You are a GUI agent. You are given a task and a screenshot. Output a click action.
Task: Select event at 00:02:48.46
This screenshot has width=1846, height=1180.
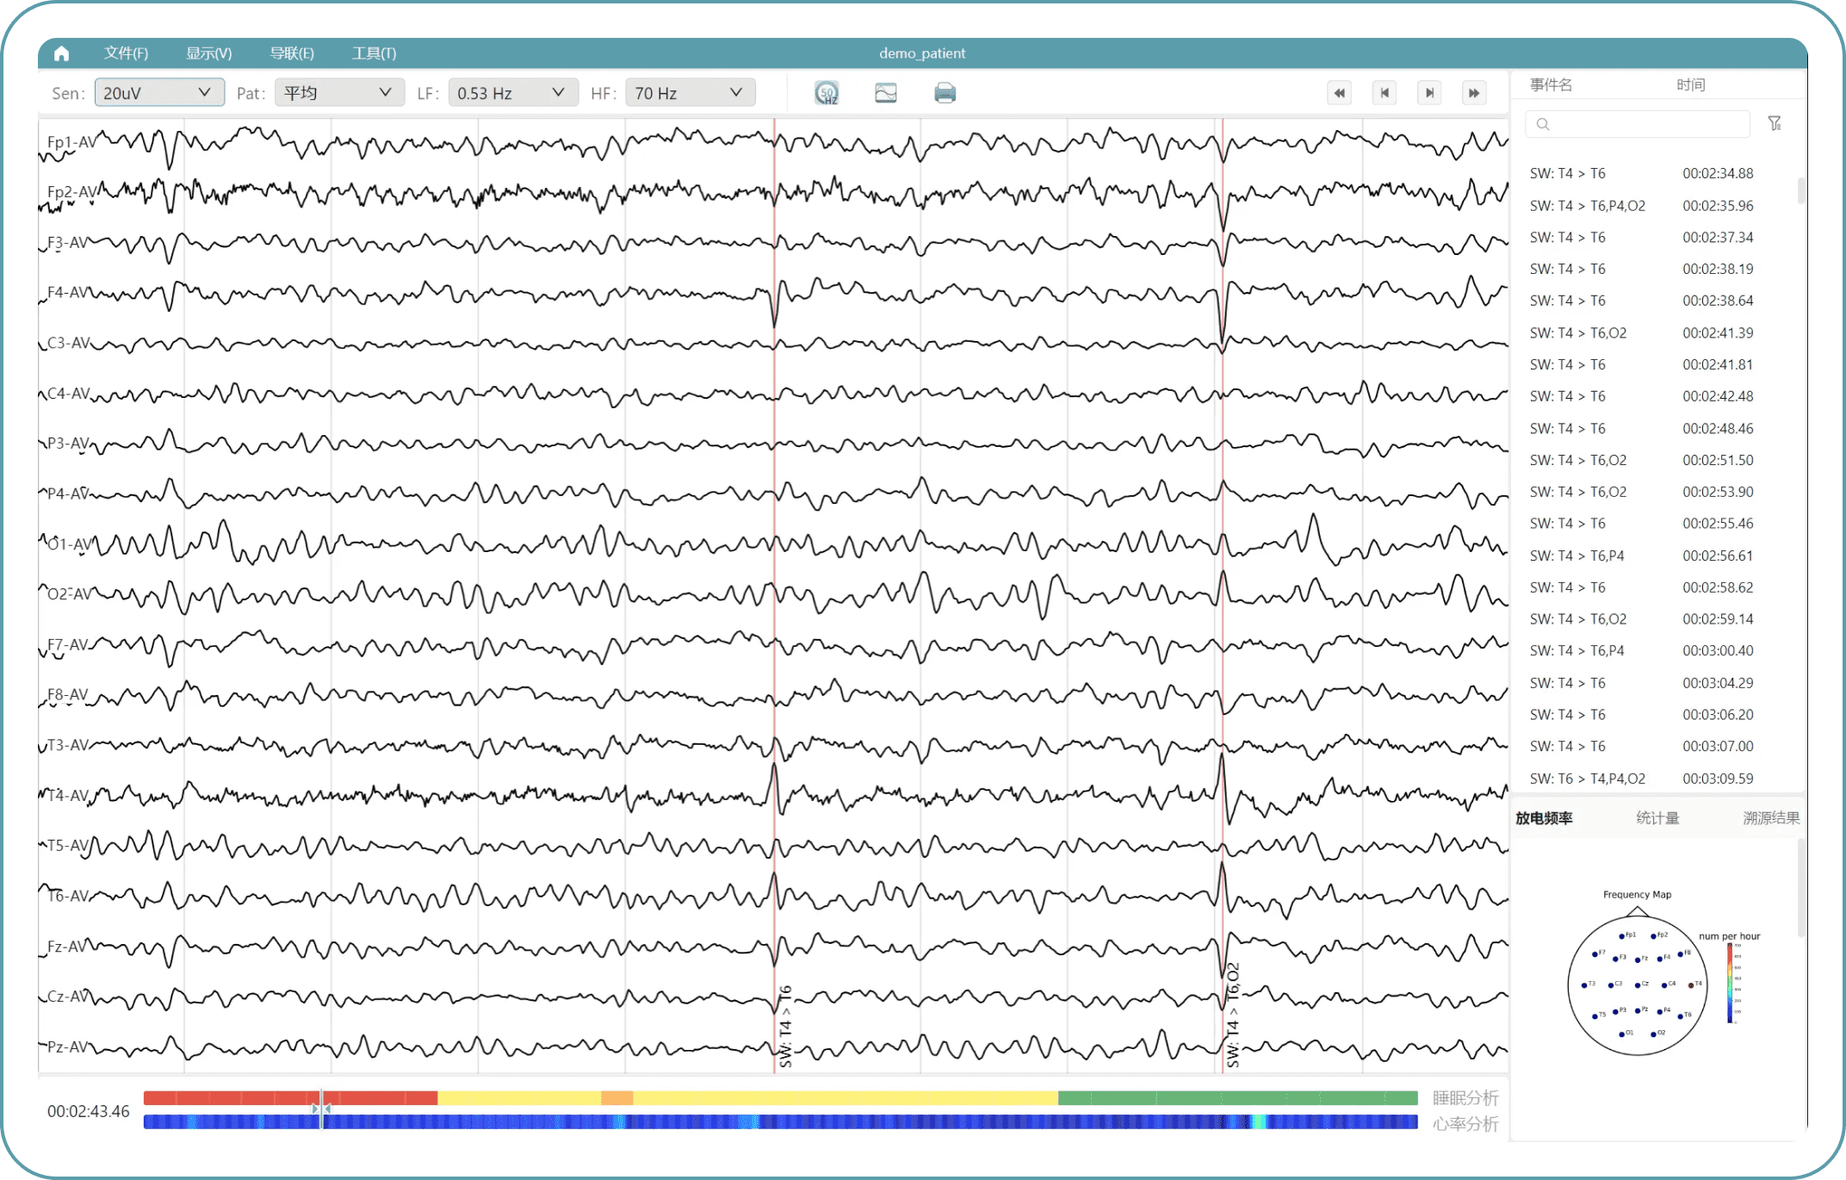click(1642, 429)
